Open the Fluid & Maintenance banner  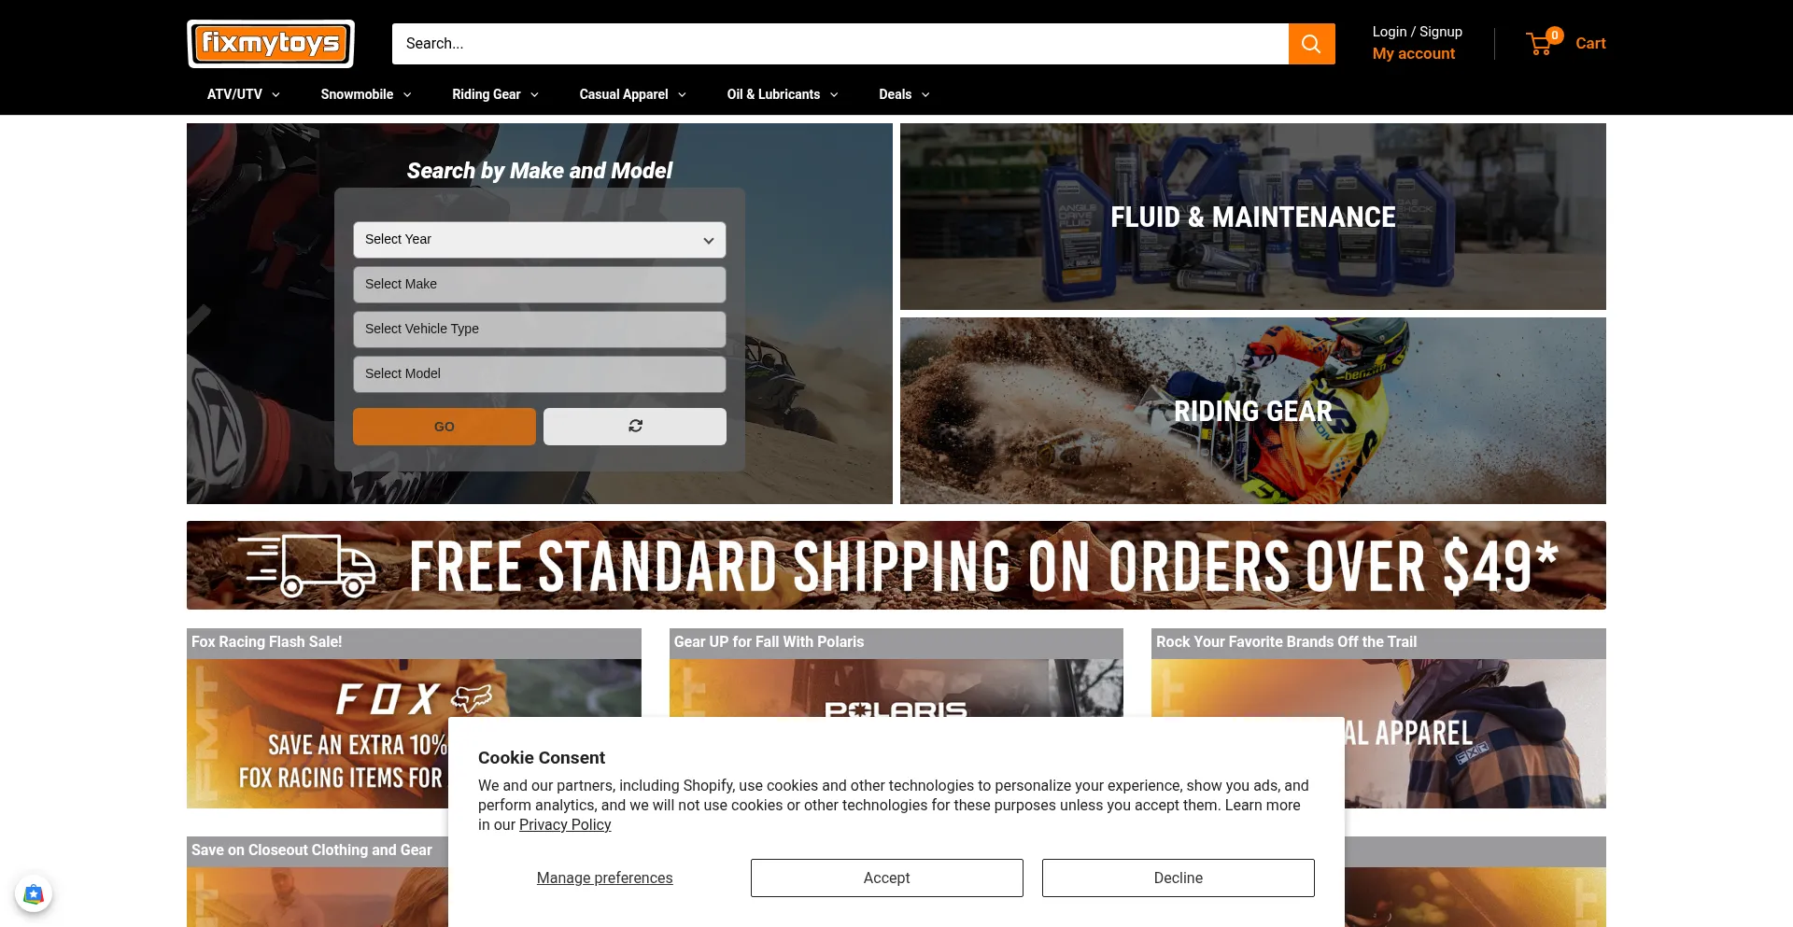pyautogui.click(x=1253, y=217)
